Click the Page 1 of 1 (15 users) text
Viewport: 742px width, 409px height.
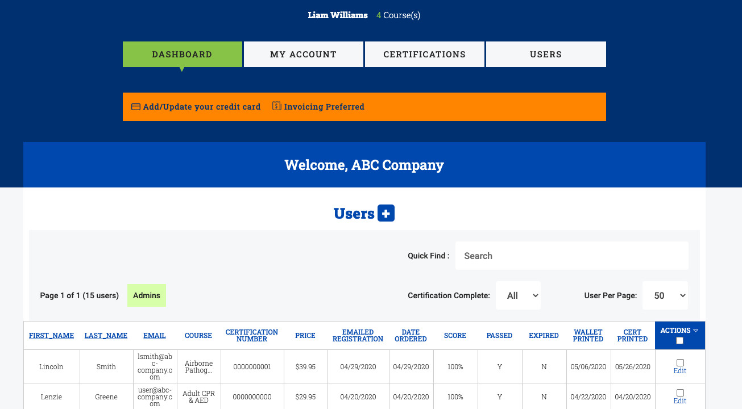click(80, 295)
